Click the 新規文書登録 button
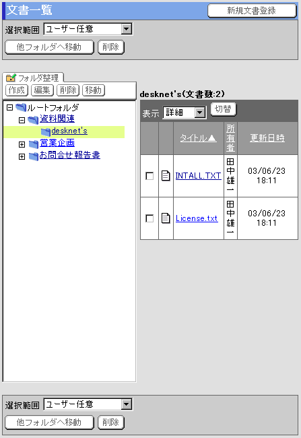301x438 pixels. pyautogui.click(x=252, y=11)
